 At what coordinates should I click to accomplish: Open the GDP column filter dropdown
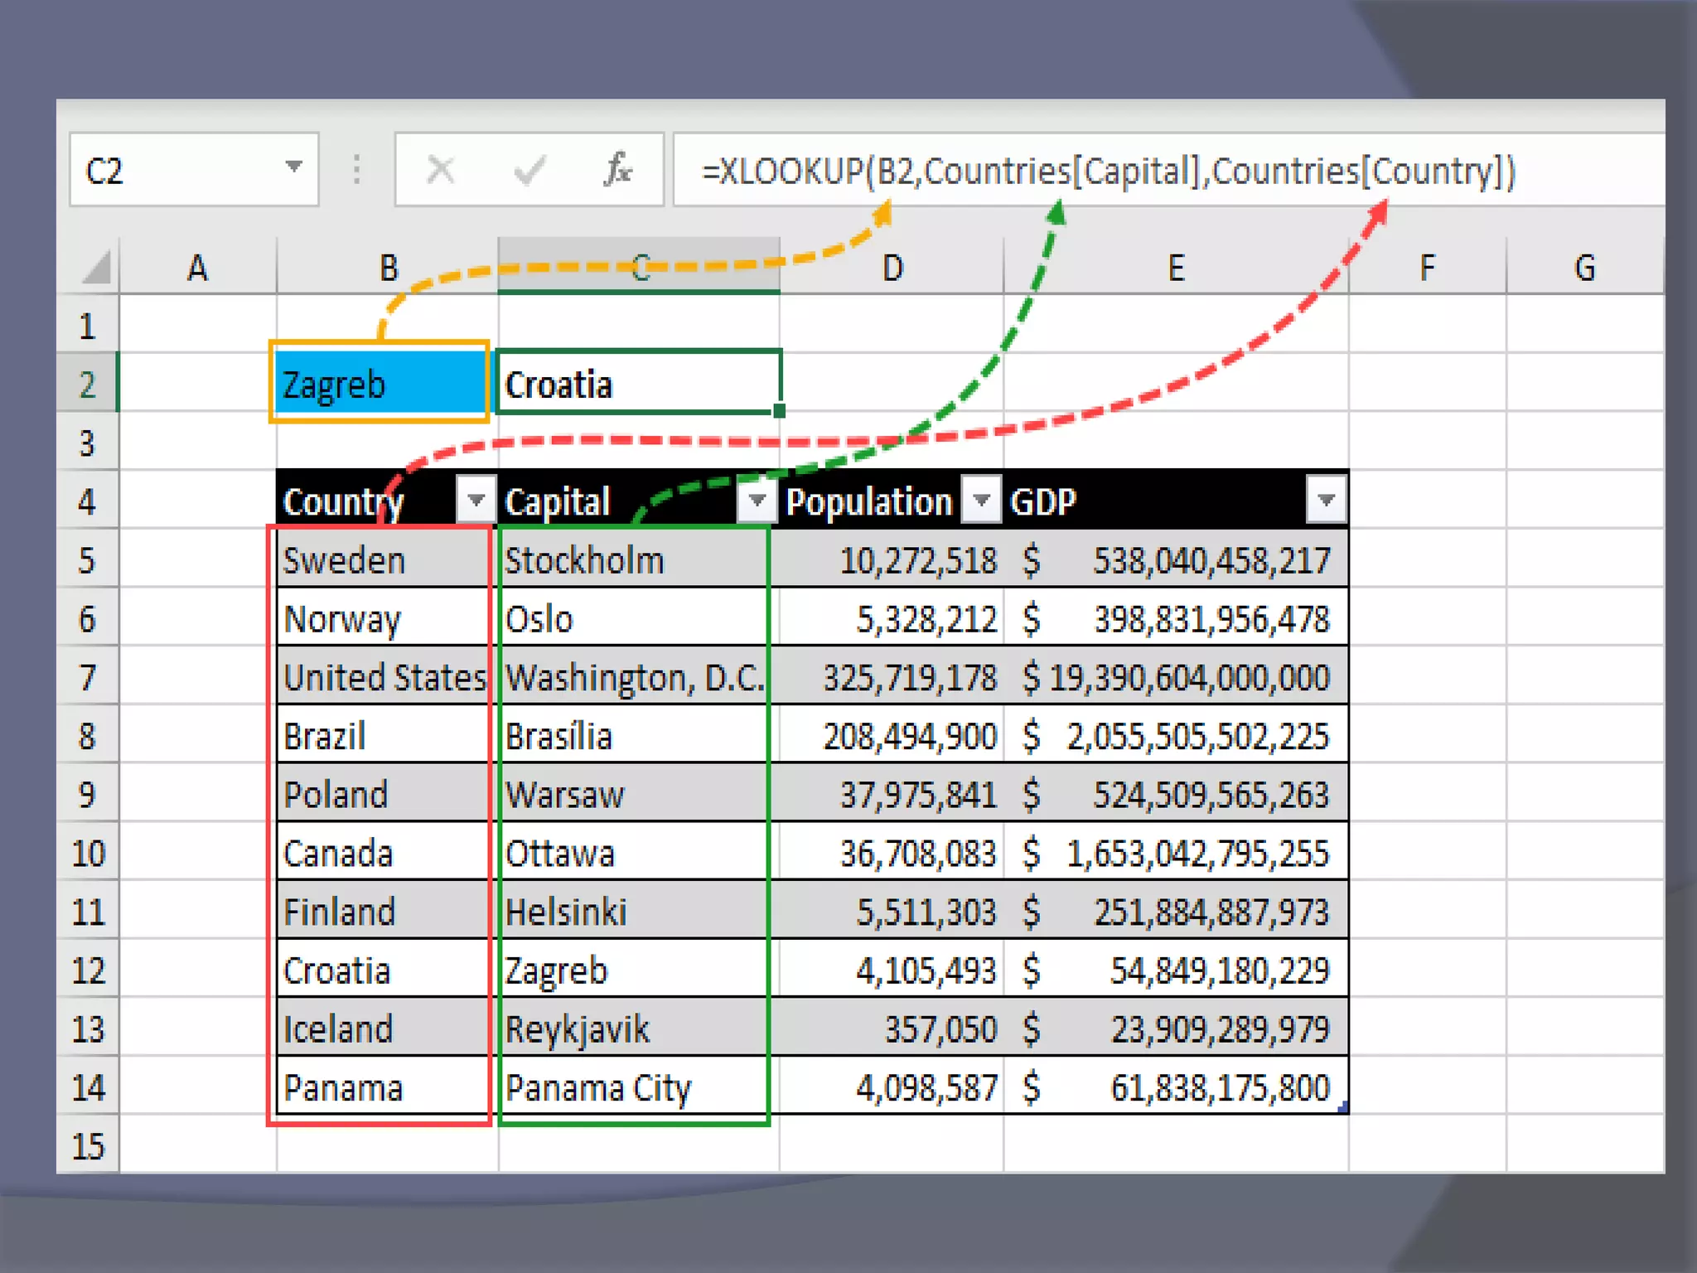point(1326,500)
